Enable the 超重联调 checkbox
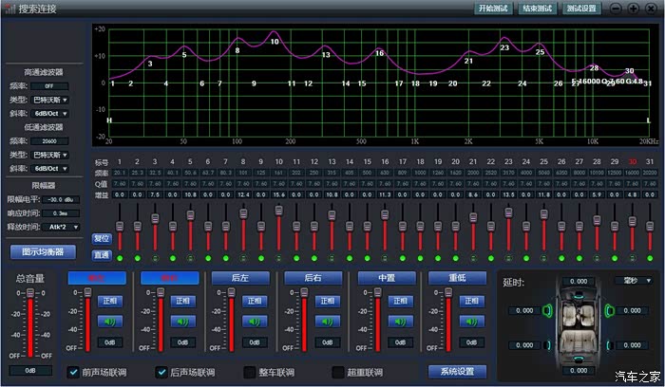The height and width of the screenshot is (387, 665). pyautogui.click(x=337, y=372)
